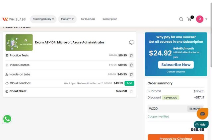Screen dimensions: 212x140
Task: Click the Practice Tests icon
Action: coord(7,55)
